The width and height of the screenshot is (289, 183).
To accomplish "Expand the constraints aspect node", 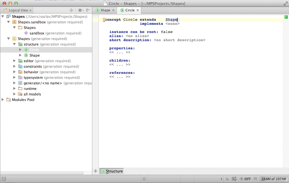I will click(x=14, y=66).
